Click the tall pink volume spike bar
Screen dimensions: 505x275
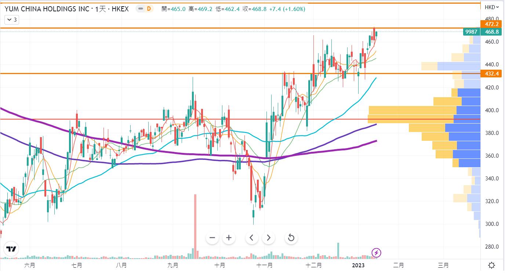pyautogui.click(x=195, y=226)
